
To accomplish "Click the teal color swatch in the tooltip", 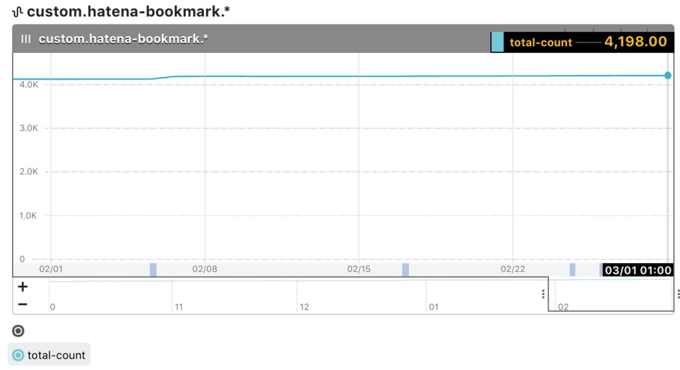I will (x=497, y=42).
